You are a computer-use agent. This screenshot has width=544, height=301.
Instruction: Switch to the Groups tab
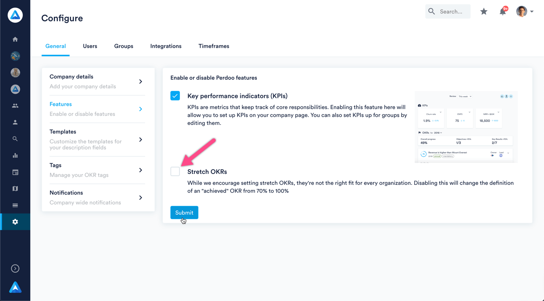click(x=124, y=46)
